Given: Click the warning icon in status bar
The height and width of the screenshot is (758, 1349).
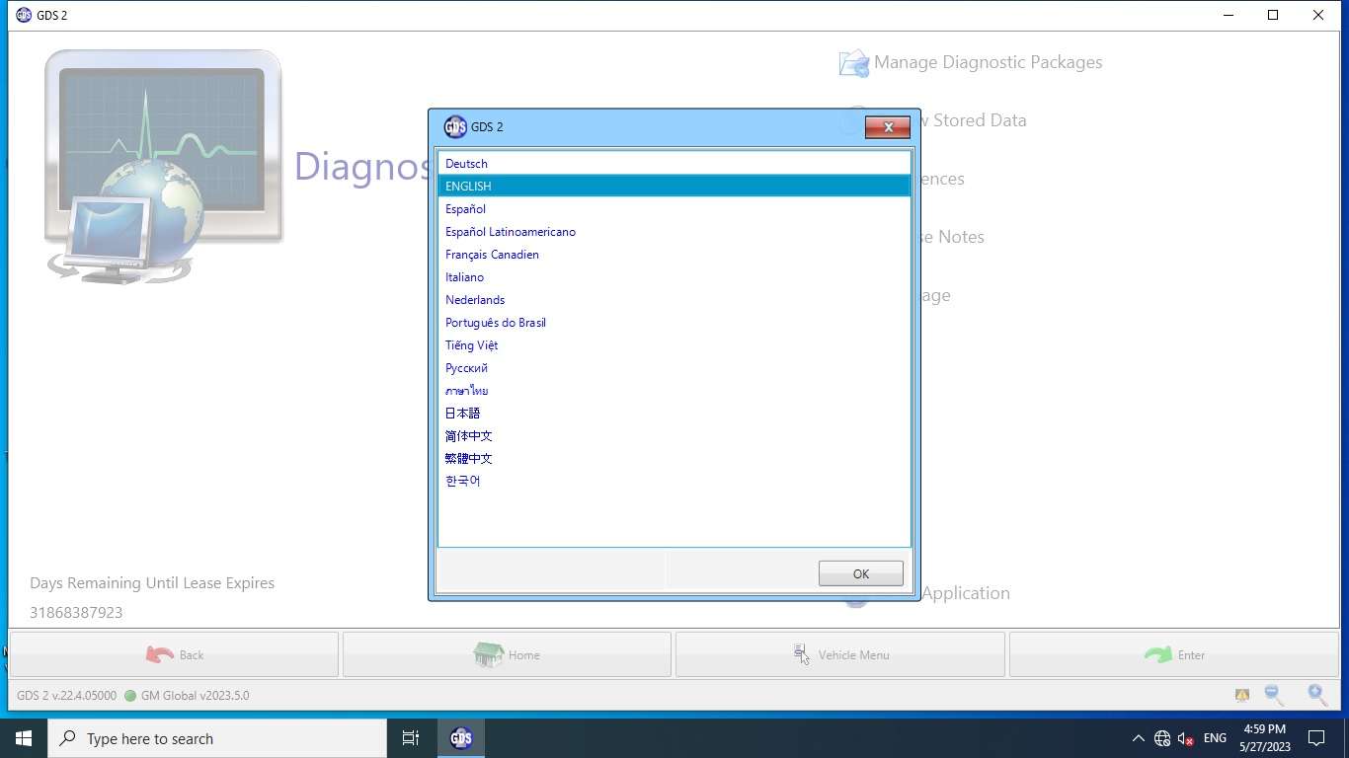Looking at the screenshot, I should 1242,695.
